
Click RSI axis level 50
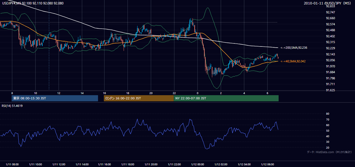[x=327, y=131]
